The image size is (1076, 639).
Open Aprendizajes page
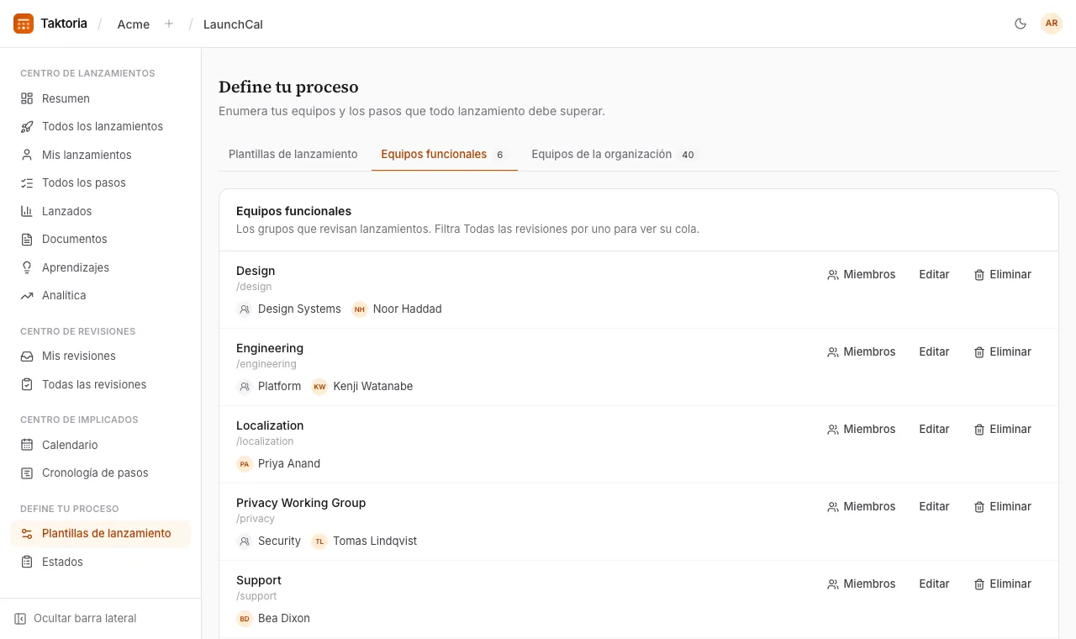100,267
